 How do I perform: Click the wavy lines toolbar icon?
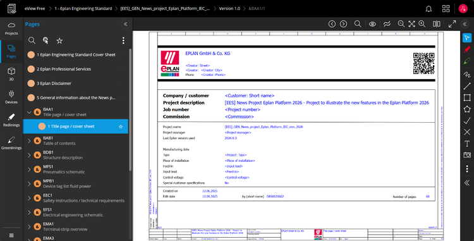(387, 24)
